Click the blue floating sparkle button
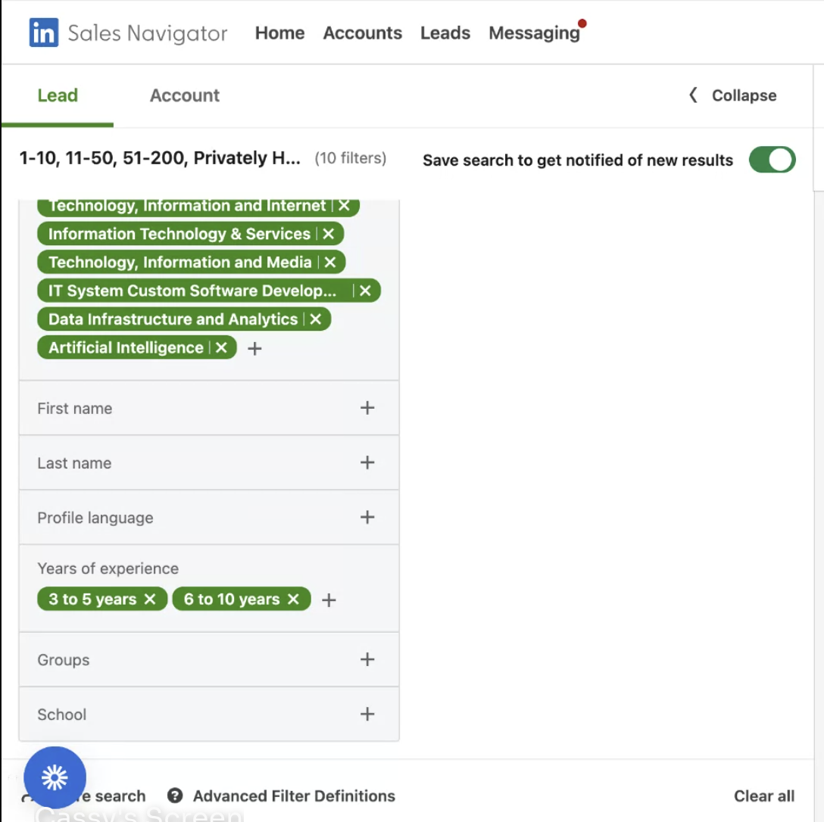This screenshot has height=822, width=824. (55, 777)
